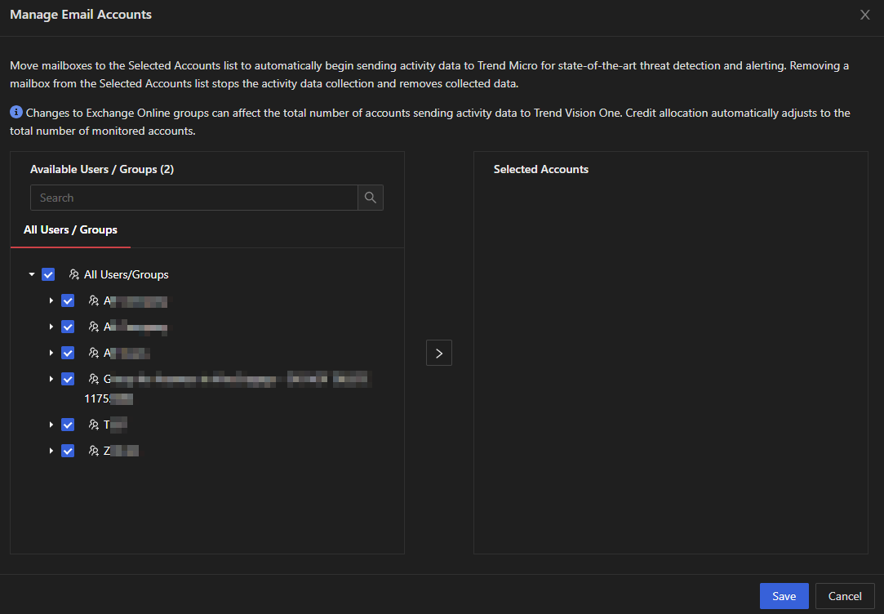Screen dimensions: 884x614
Task: Toggle checkbox for group starting with Z
Action: pyautogui.click(x=68, y=451)
